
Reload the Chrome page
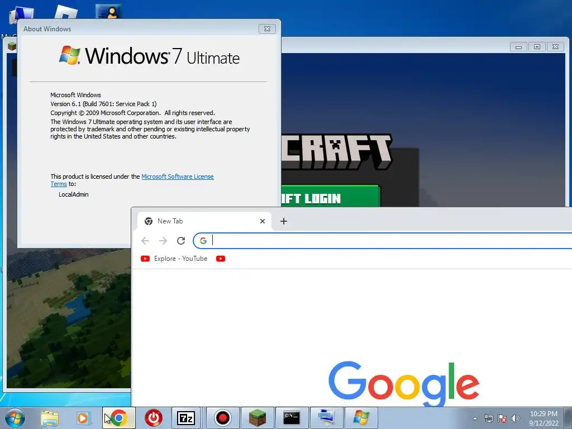pos(181,241)
